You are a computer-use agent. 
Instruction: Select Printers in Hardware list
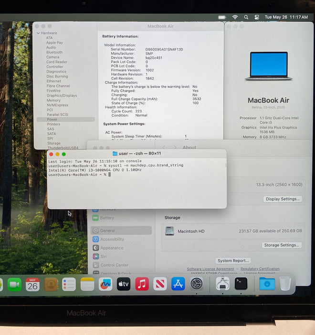[x=54, y=124]
